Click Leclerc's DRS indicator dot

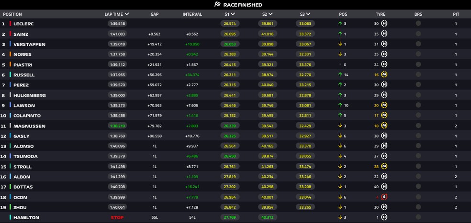pyautogui.click(x=418, y=23)
